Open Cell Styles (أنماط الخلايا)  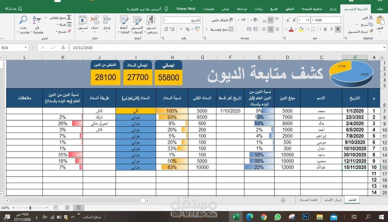(124, 25)
